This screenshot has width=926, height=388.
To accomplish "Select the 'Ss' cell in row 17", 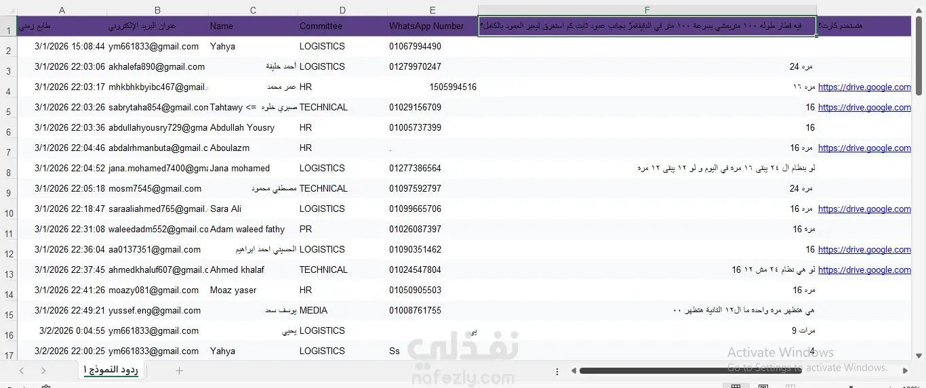I will click(x=432, y=351).
